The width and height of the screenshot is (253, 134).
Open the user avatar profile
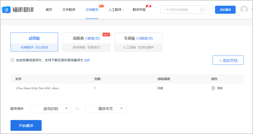244,9
